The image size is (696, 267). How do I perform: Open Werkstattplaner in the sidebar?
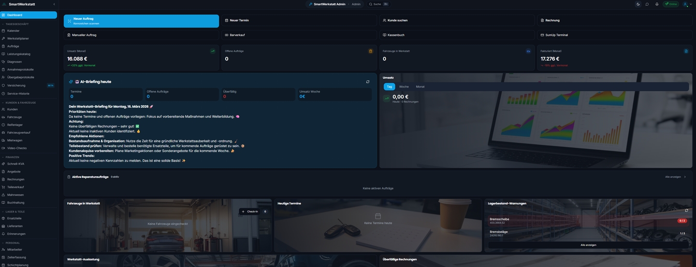click(18, 39)
